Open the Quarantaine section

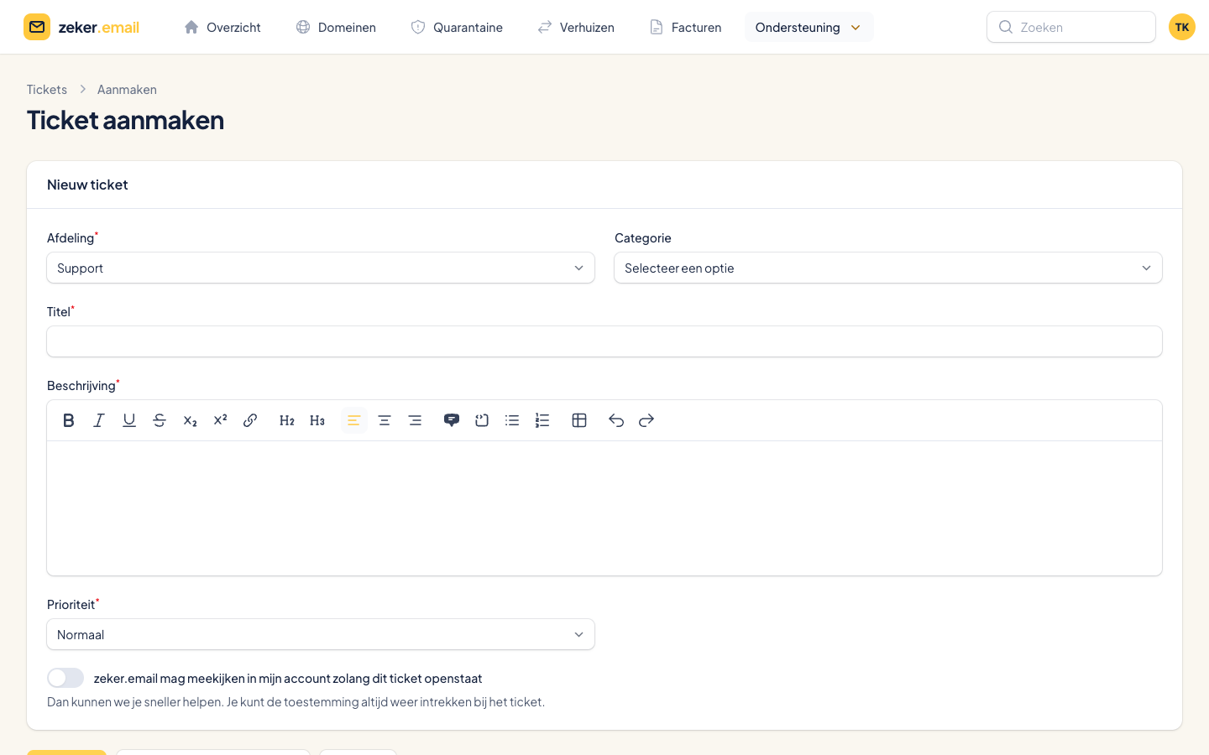(x=457, y=28)
